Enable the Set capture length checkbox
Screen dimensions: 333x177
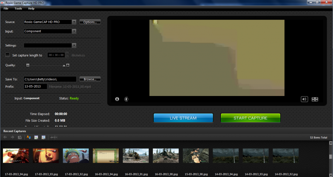(x=7, y=55)
